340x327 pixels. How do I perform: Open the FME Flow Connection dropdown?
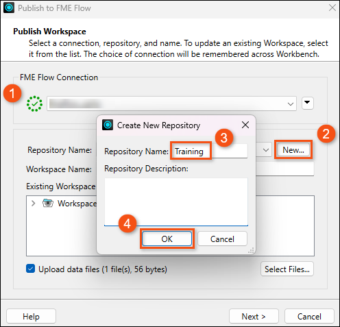click(x=171, y=104)
